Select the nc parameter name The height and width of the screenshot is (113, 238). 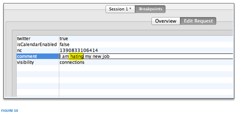20,50
